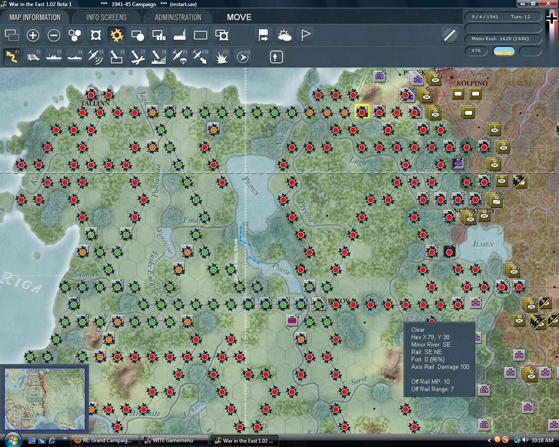
Task: Click the pennant flag icon
Action: tap(305, 35)
